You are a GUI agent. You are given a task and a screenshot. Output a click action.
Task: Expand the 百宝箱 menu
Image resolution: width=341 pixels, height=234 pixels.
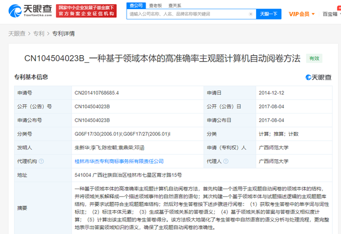331,14
